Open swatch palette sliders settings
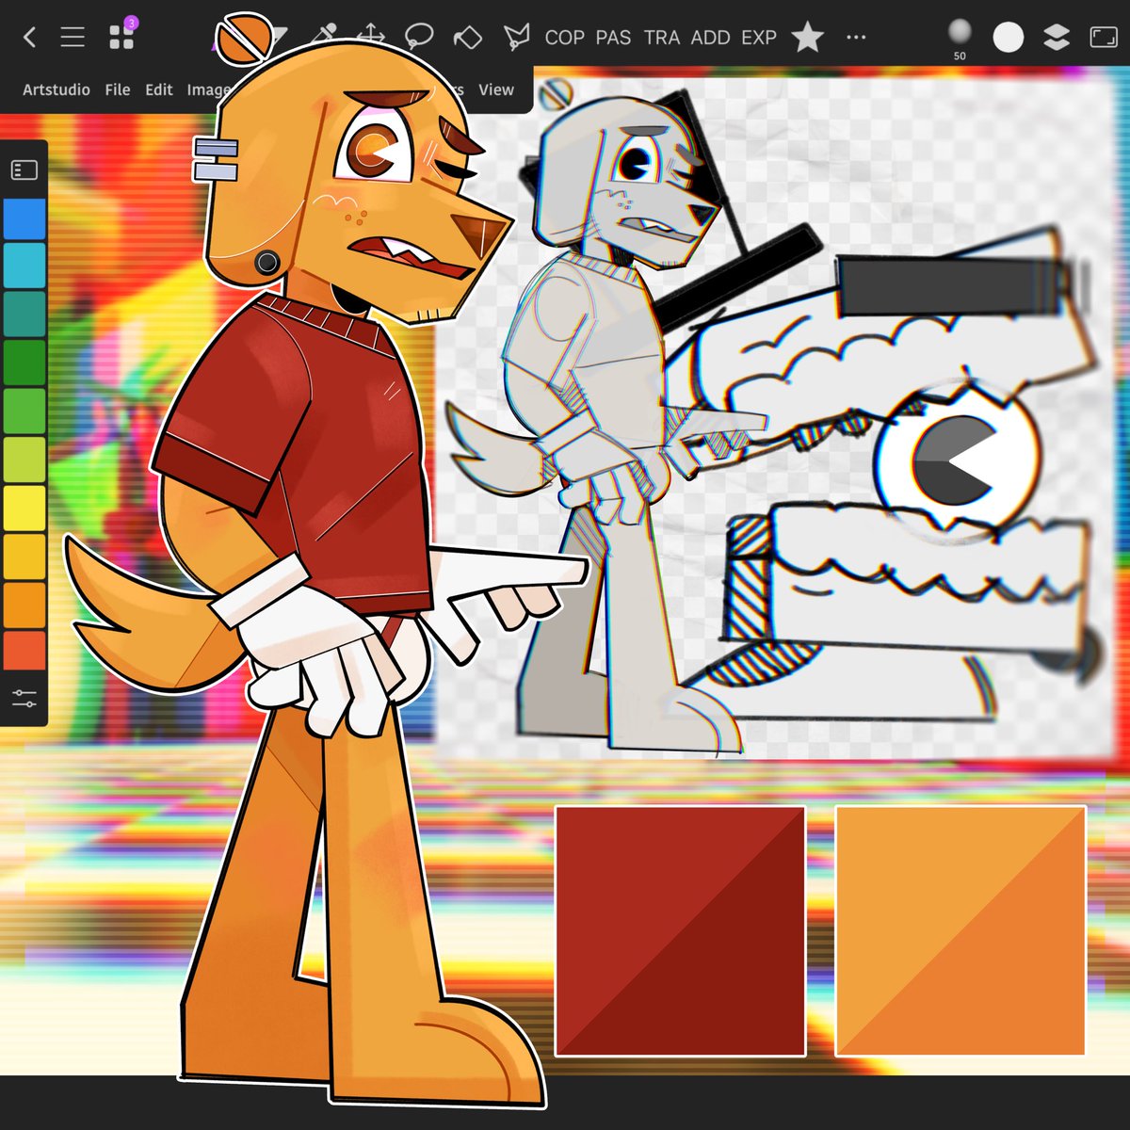Screen dimensions: 1130x1130 click(24, 699)
